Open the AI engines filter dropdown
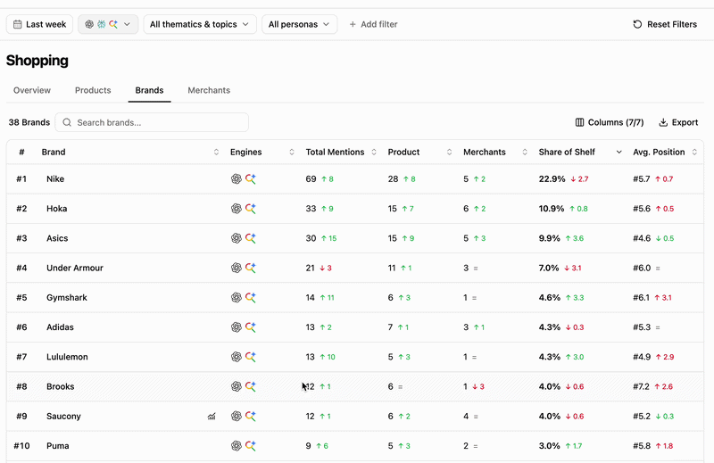 [108, 24]
